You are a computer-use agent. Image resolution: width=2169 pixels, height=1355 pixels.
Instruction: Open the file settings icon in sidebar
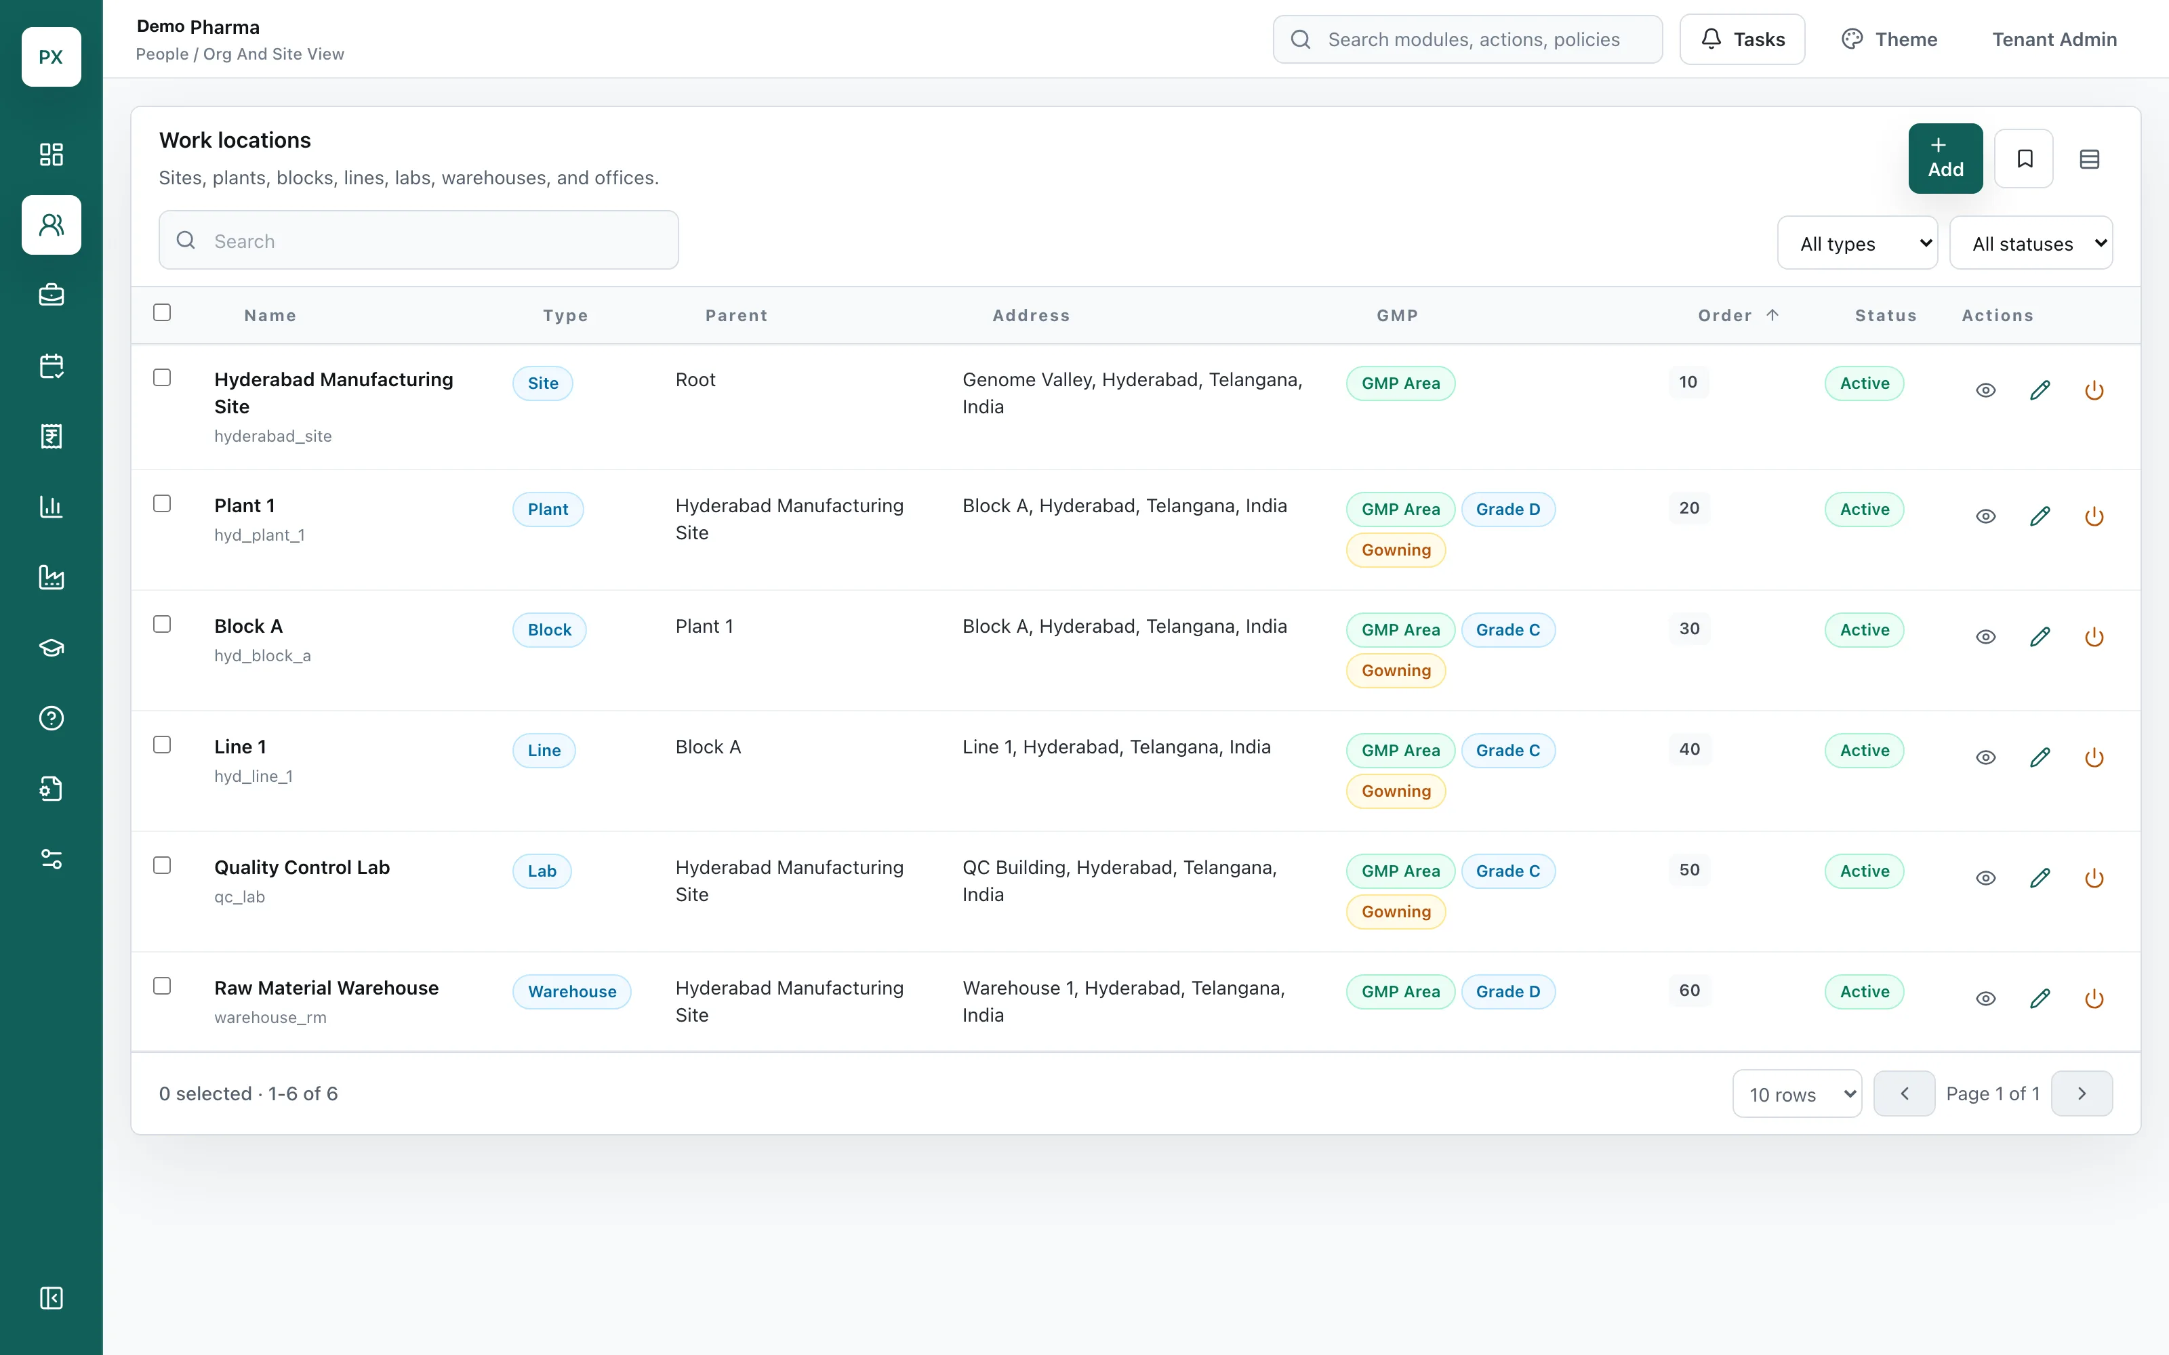click(51, 789)
